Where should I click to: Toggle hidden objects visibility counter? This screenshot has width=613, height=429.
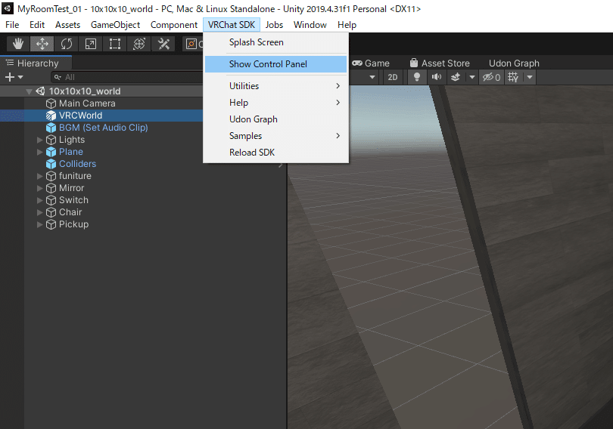point(491,77)
